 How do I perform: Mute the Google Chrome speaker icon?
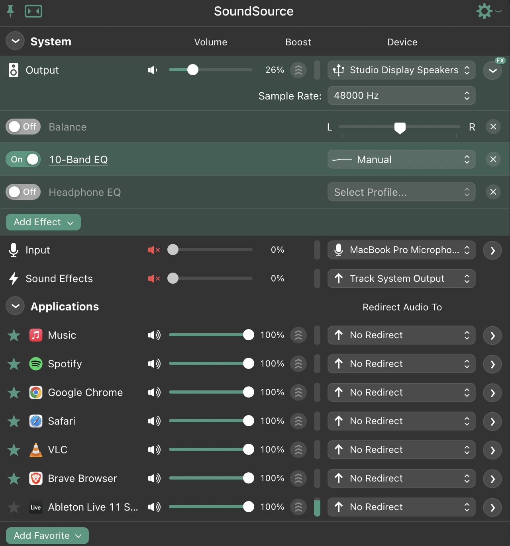pos(154,392)
